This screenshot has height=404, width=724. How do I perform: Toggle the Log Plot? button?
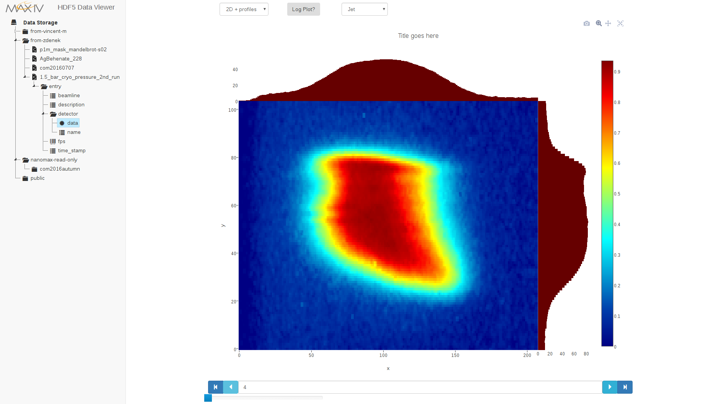pyautogui.click(x=304, y=9)
